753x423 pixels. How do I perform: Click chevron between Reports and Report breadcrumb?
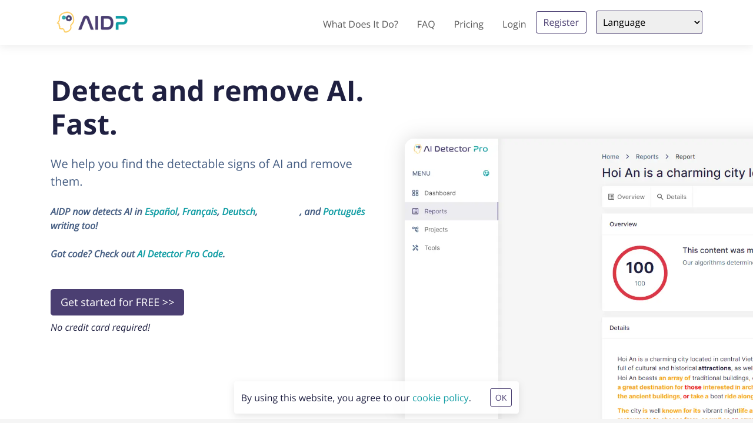667,157
